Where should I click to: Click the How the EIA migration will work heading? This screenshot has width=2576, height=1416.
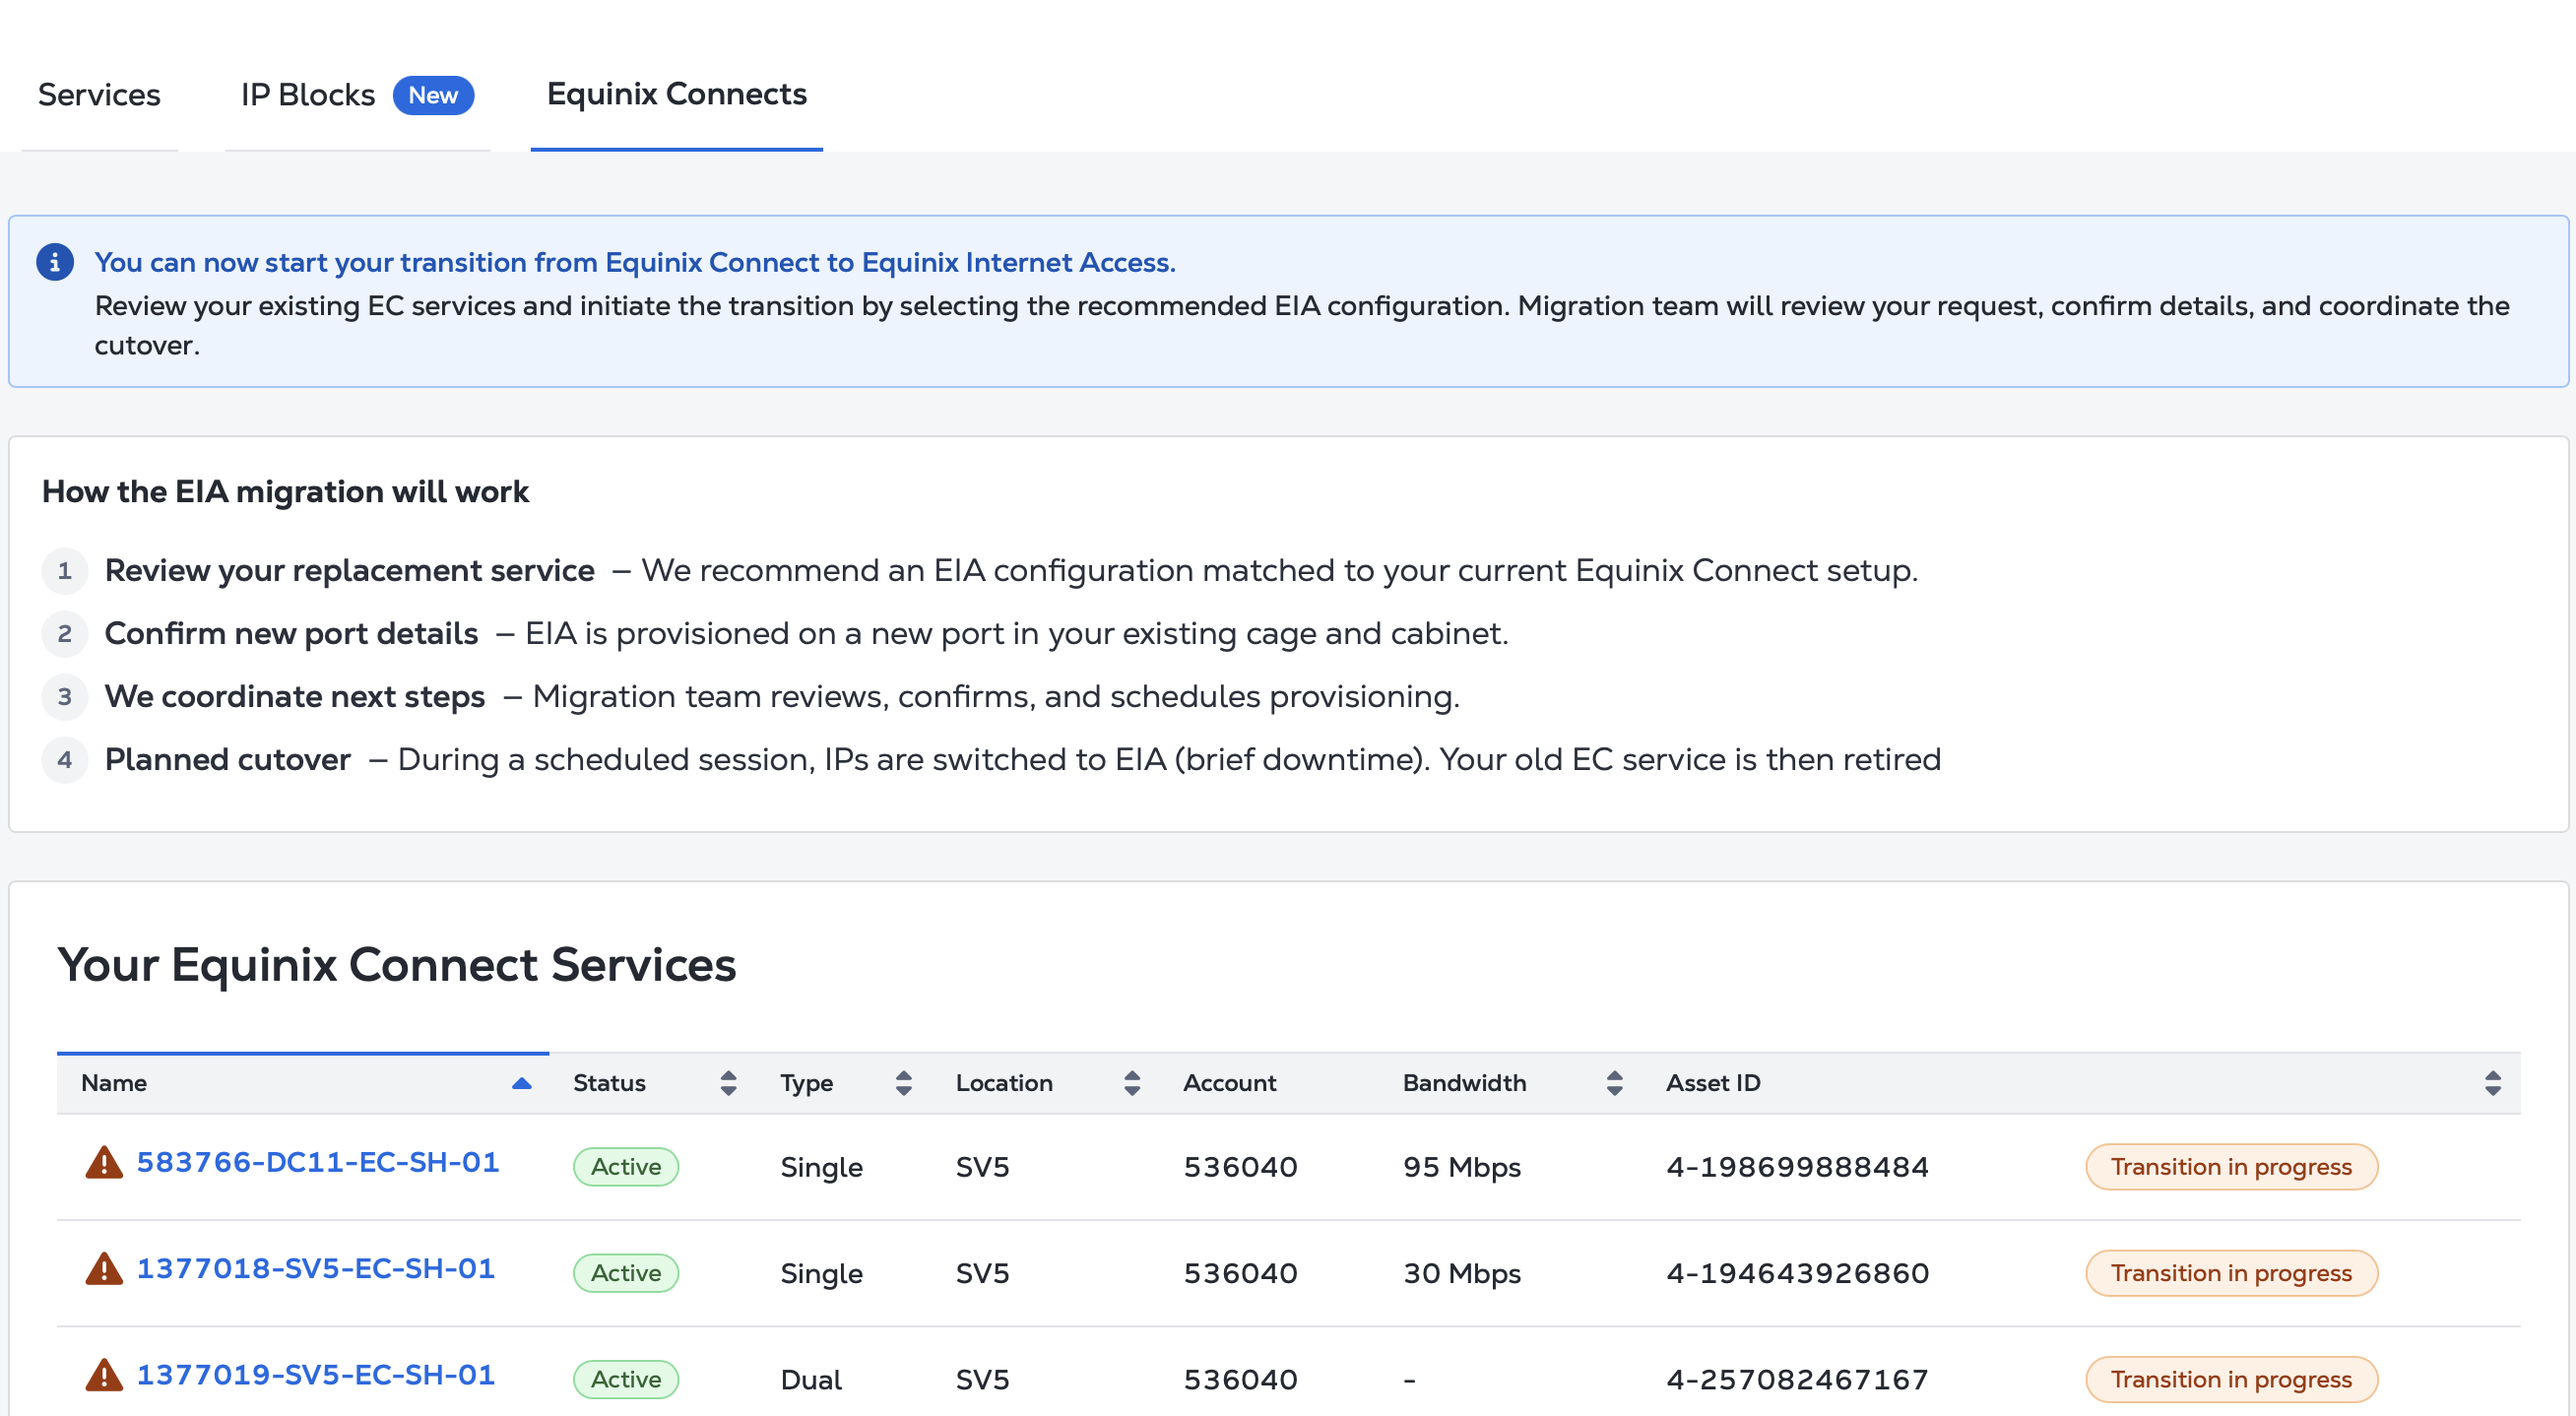(x=285, y=491)
